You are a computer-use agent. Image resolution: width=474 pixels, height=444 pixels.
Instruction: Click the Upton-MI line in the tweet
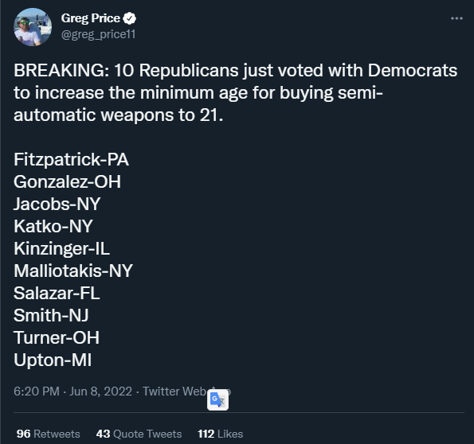(53, 360)
